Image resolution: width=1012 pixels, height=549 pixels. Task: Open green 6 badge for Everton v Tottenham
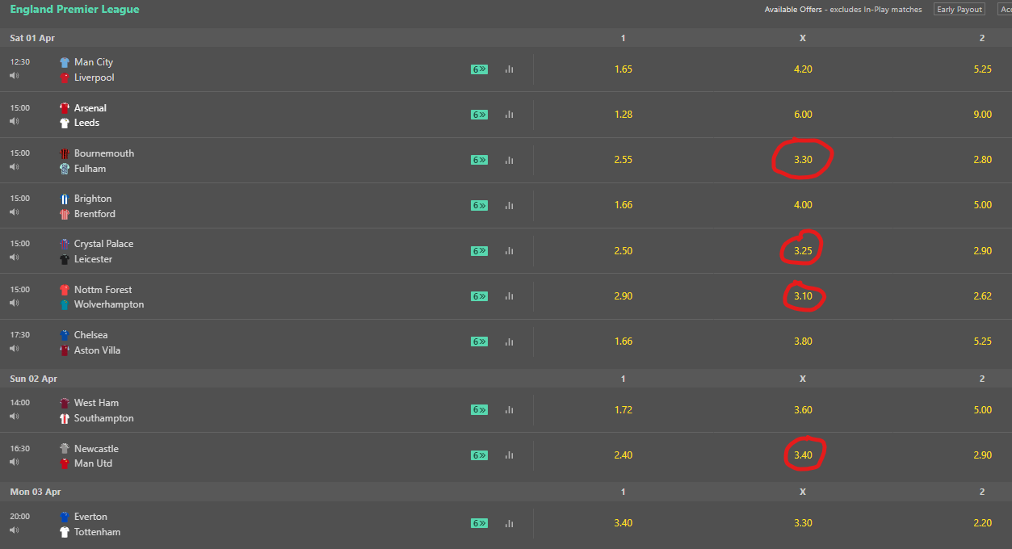[x=480, y=523]
